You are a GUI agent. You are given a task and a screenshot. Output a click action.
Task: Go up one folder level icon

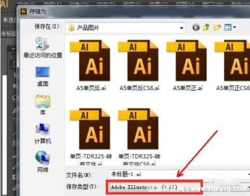tap(207, 27)
